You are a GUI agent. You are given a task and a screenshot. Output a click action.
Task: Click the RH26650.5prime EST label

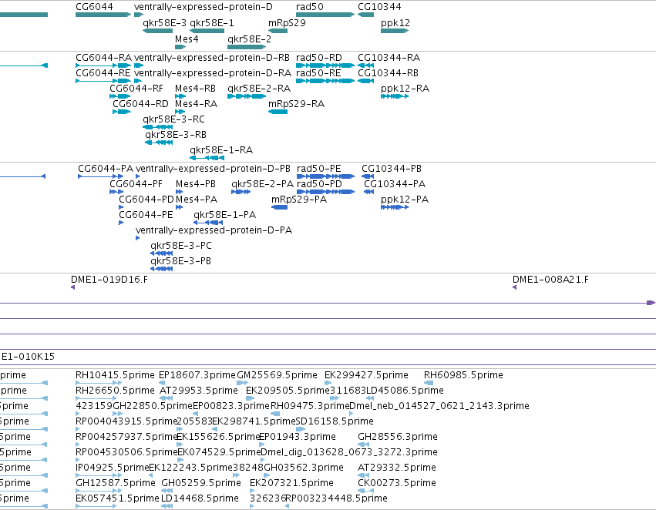click(x=115, y=391)
